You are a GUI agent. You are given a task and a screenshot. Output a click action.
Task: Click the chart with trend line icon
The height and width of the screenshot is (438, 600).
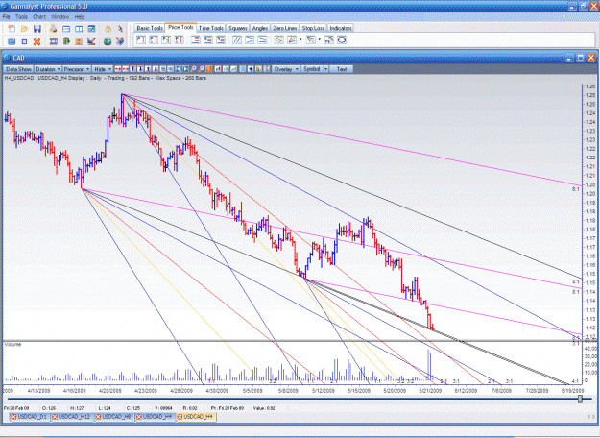[x=91, y=41]
